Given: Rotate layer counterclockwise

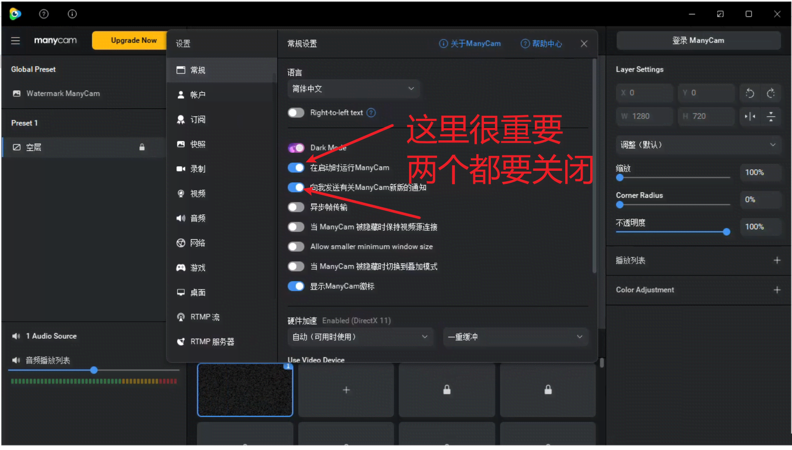Looking at the screenshot, I should click(x=750, y=93).
